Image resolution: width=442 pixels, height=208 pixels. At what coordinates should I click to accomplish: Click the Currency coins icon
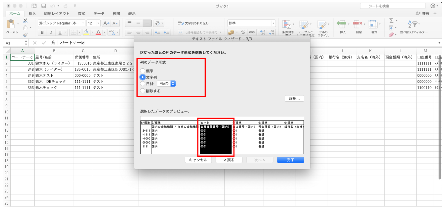coord(231,33)
